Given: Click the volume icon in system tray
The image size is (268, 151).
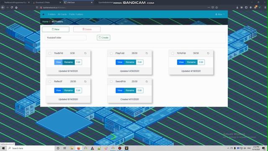Looking at the screenshot, I should 245,148.
